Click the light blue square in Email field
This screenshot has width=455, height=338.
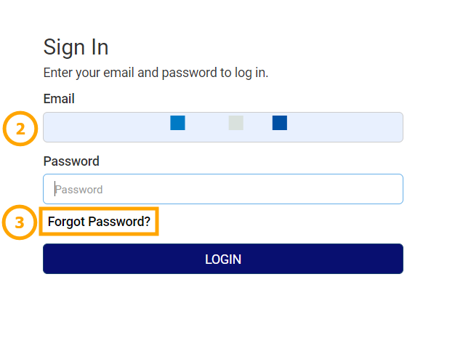pyautogui.click(x=177, y=123)
